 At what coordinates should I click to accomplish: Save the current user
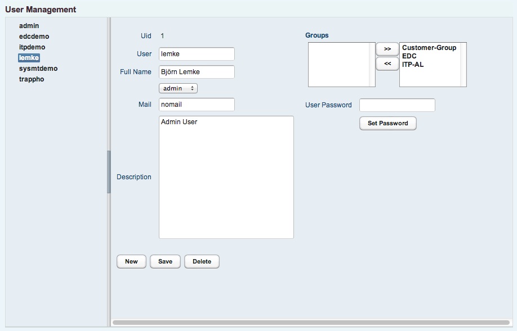tap(165, 261)
